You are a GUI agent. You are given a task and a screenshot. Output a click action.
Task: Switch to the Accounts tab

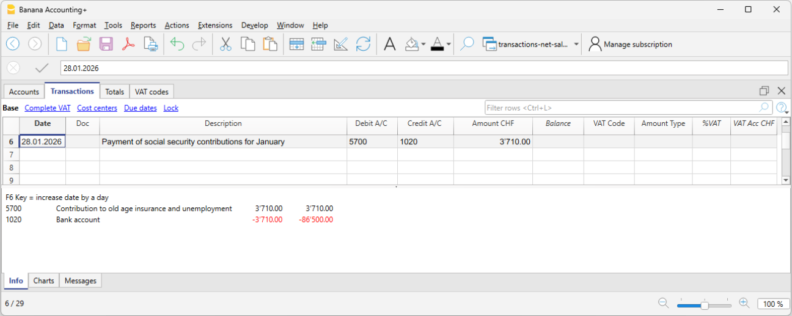point(24,92)
